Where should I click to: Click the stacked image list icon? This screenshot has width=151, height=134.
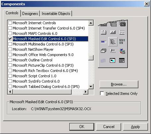pos(104,51)
